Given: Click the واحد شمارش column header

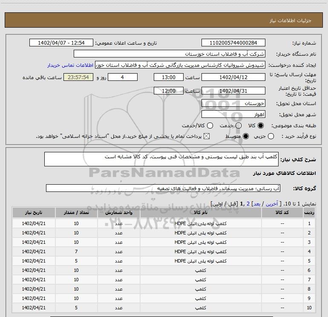Looking at the screenshot, I should 118,212.
